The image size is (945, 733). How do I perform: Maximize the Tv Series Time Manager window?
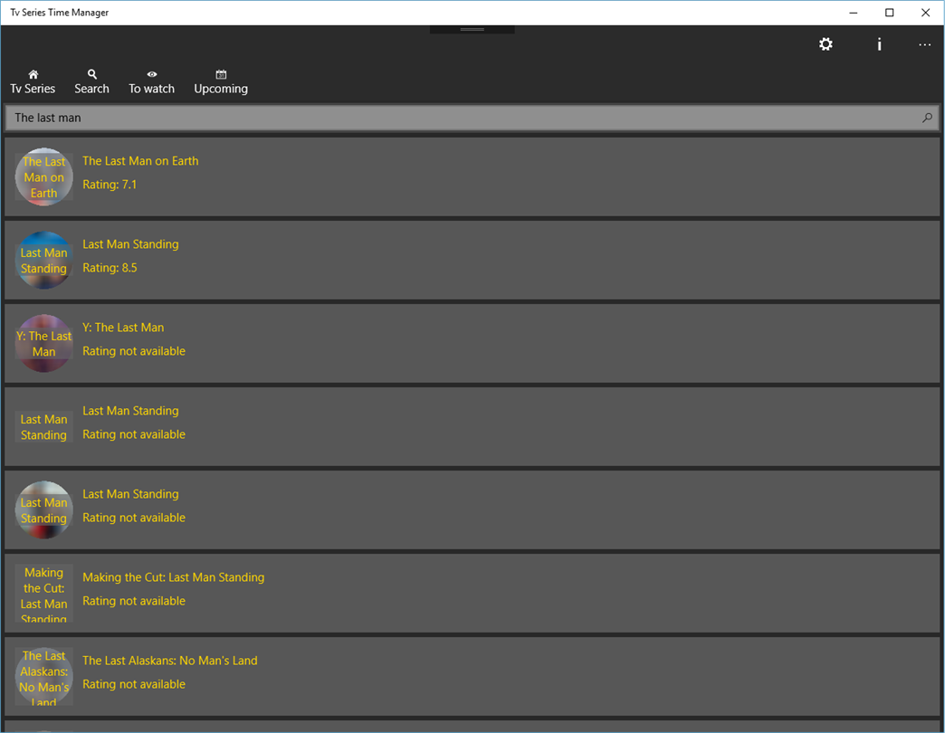(x=889, y=13)
